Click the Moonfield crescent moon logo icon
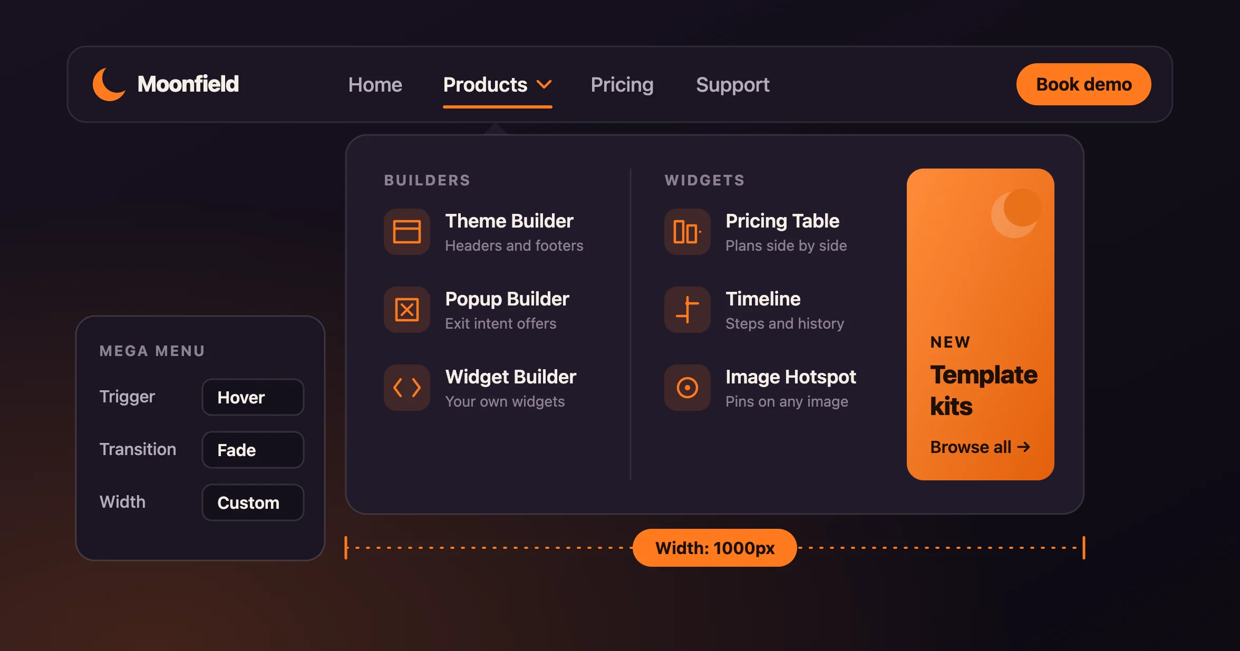The height and width of the screenshot is (651, 1240). (109, 84)
